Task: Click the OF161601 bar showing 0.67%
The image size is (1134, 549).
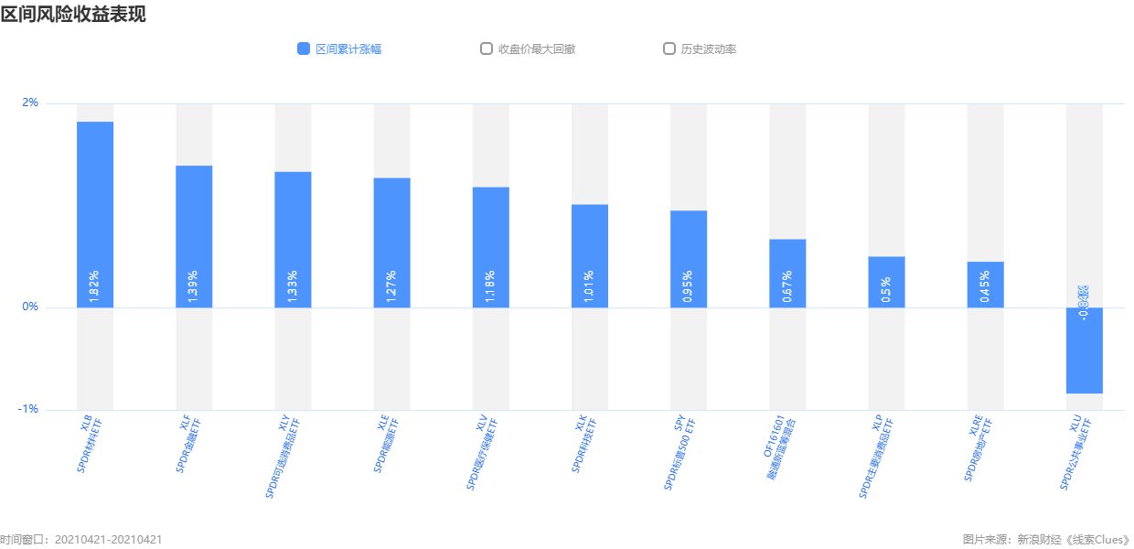Action: pyautogui.click(x=787, y=273)
